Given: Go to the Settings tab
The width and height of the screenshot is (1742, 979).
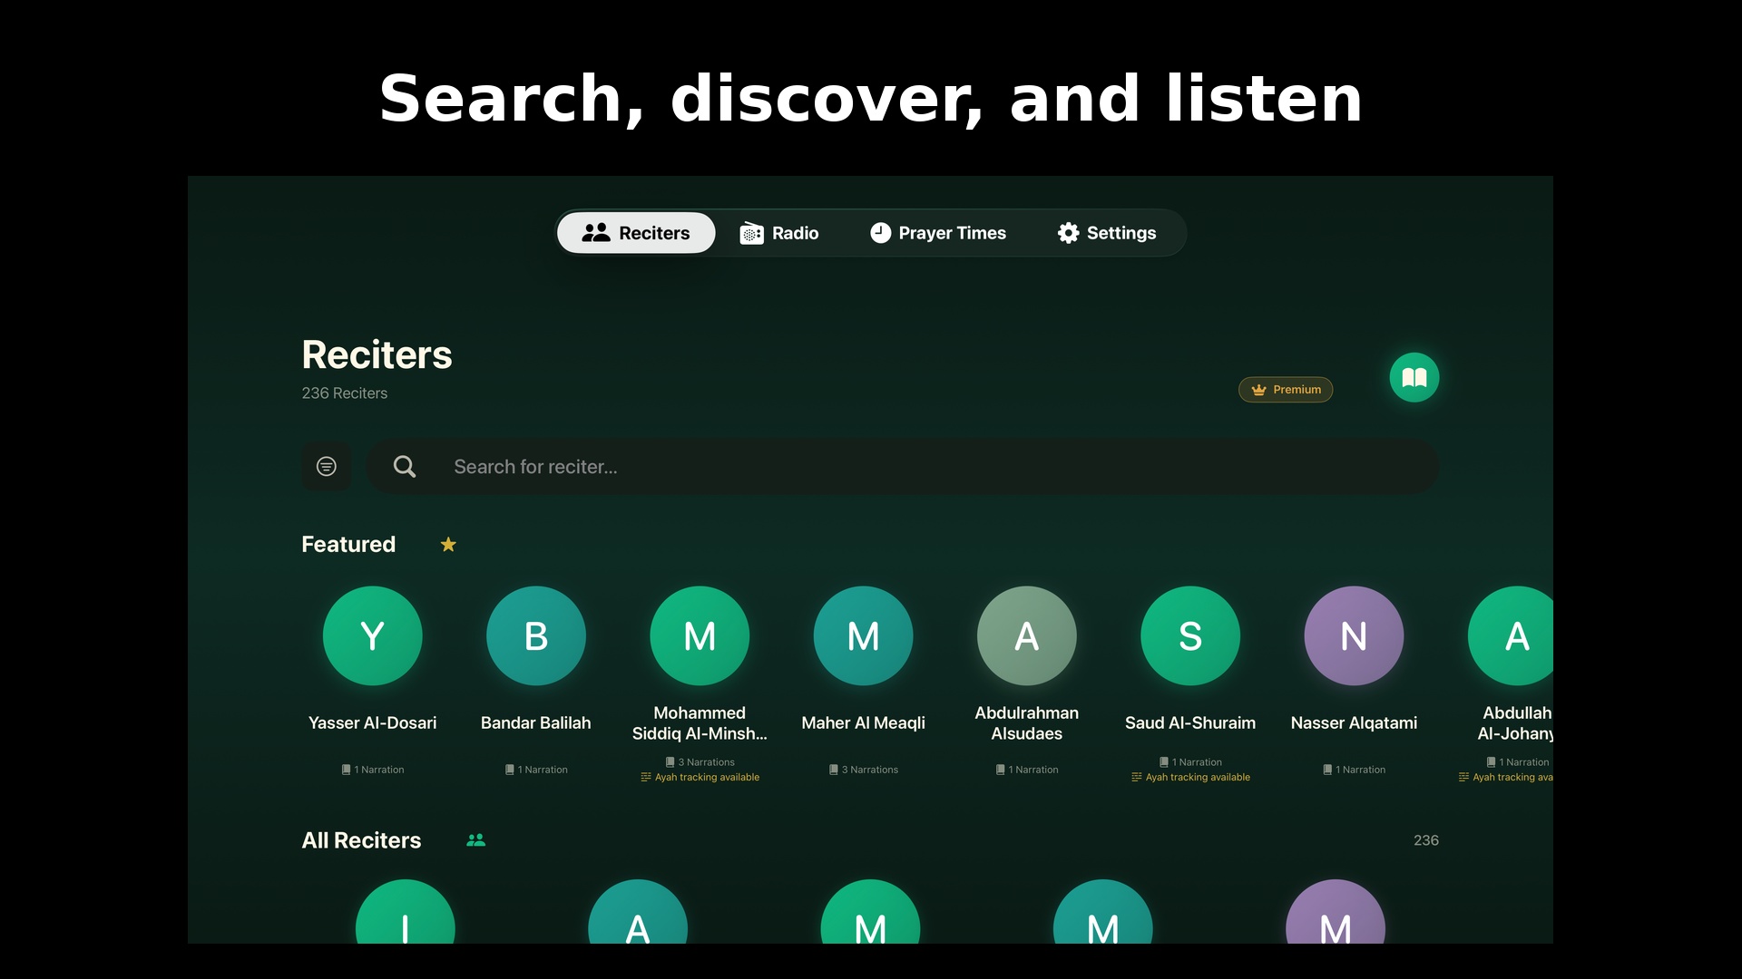Looking at the screenshot, I should (x=1107, y=233).
